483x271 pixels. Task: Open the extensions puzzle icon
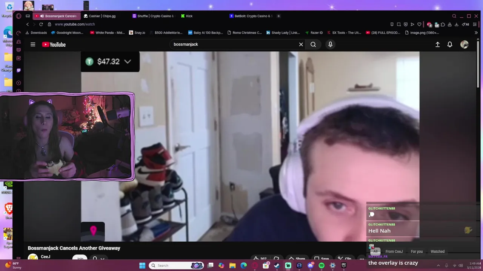click(x=443, y=24)
